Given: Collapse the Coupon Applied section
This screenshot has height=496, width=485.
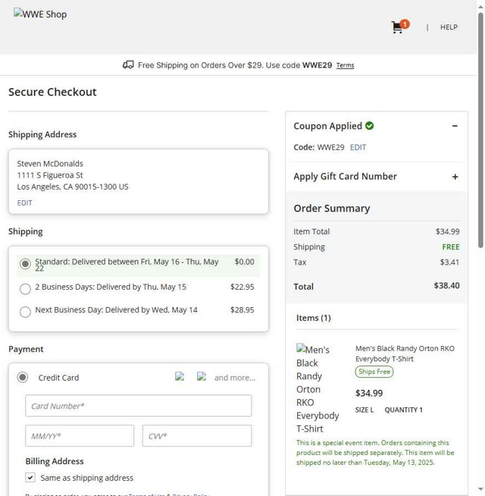Looking at the screenshot, I should coord(455,126).
